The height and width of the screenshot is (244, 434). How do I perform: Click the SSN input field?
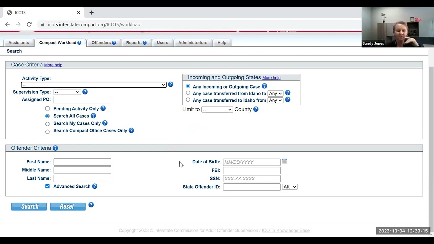[x=252, y=179]
